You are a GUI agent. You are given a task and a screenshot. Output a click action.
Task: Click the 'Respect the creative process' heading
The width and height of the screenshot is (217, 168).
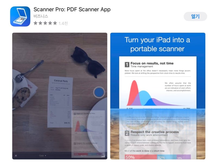pos(155,132)
